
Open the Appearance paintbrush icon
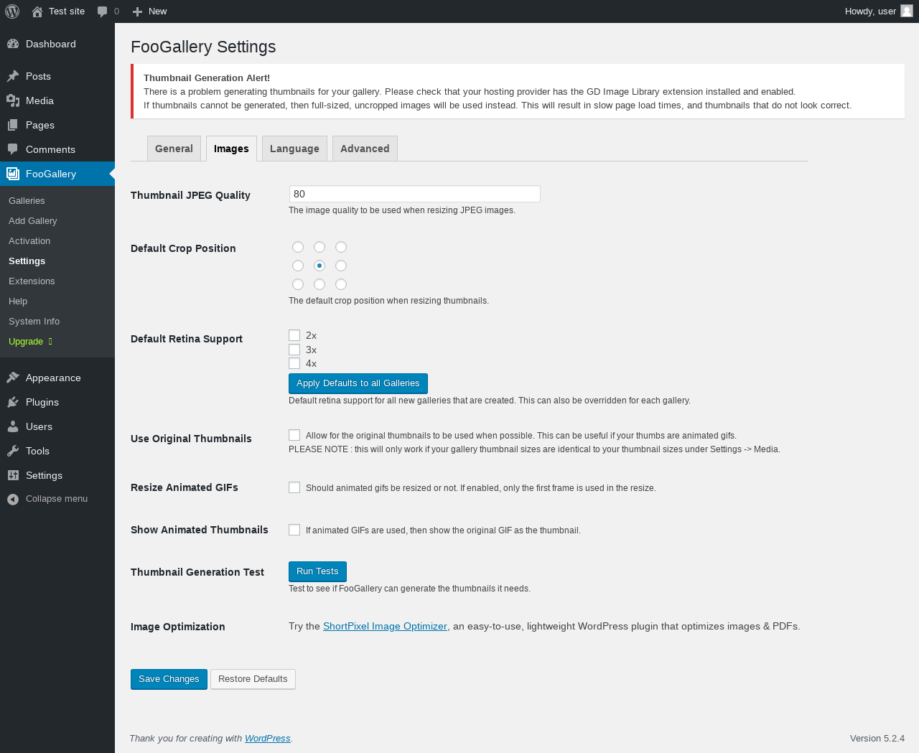click(13, 378)
